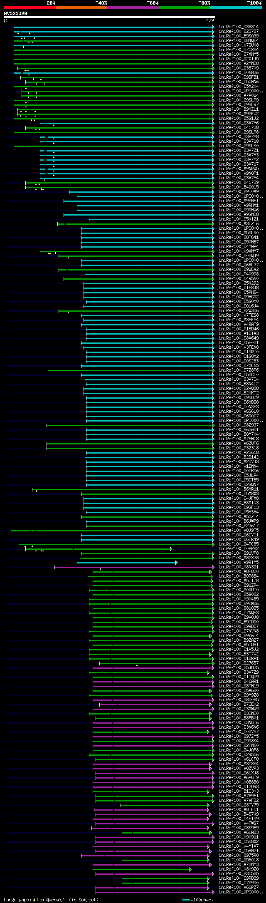Screen dimensions: 266x903
Task: Open UniRef100_Q06H36 hit
Action: [239, 73]
